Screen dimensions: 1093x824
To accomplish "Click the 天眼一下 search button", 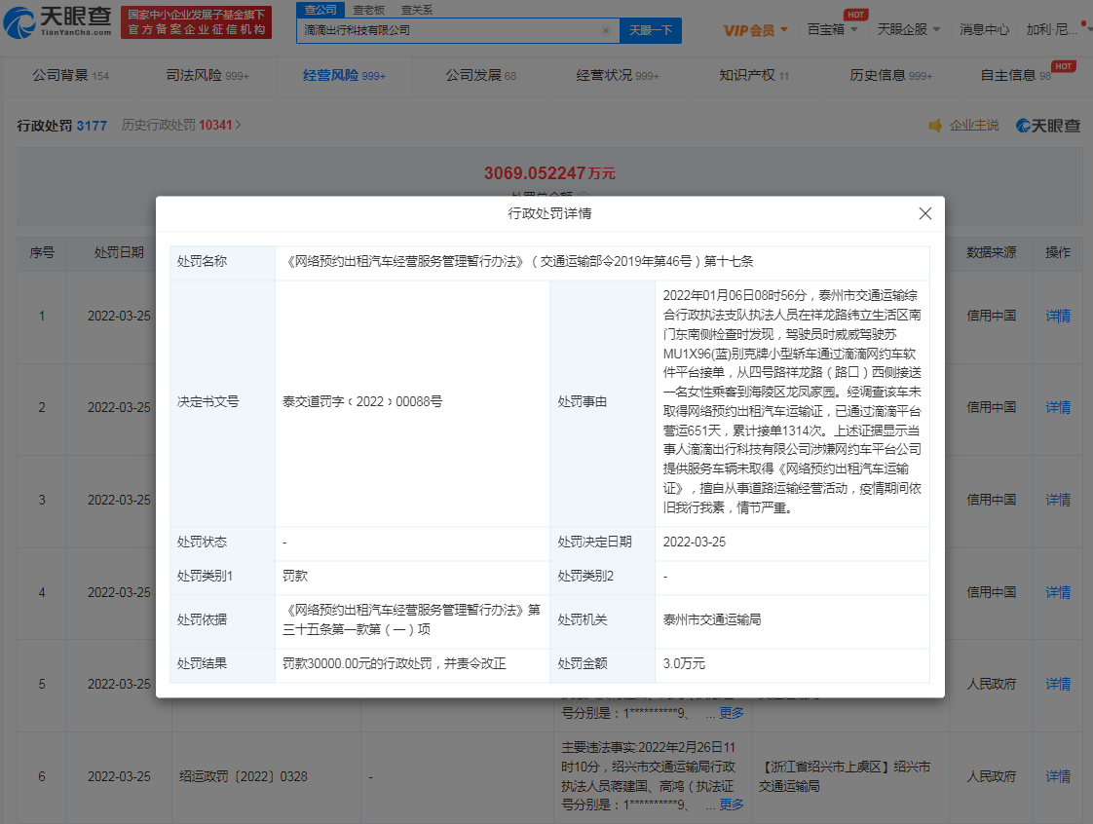I will pyautogui.click(x=651, y=30).
